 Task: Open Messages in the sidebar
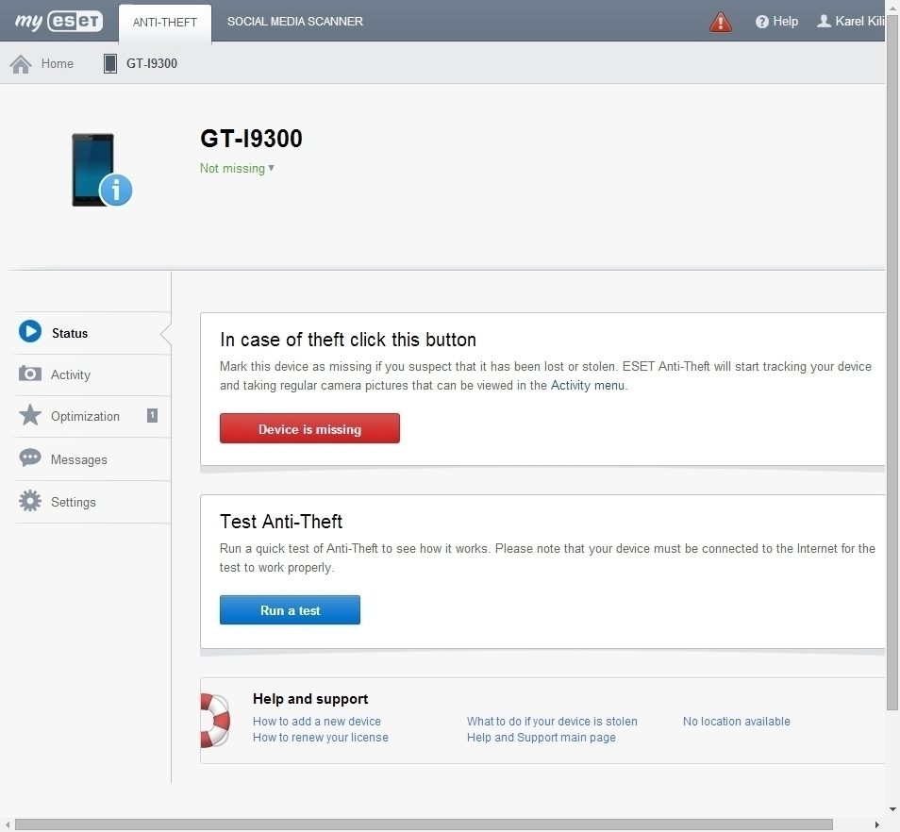click(x=92, y=459)
